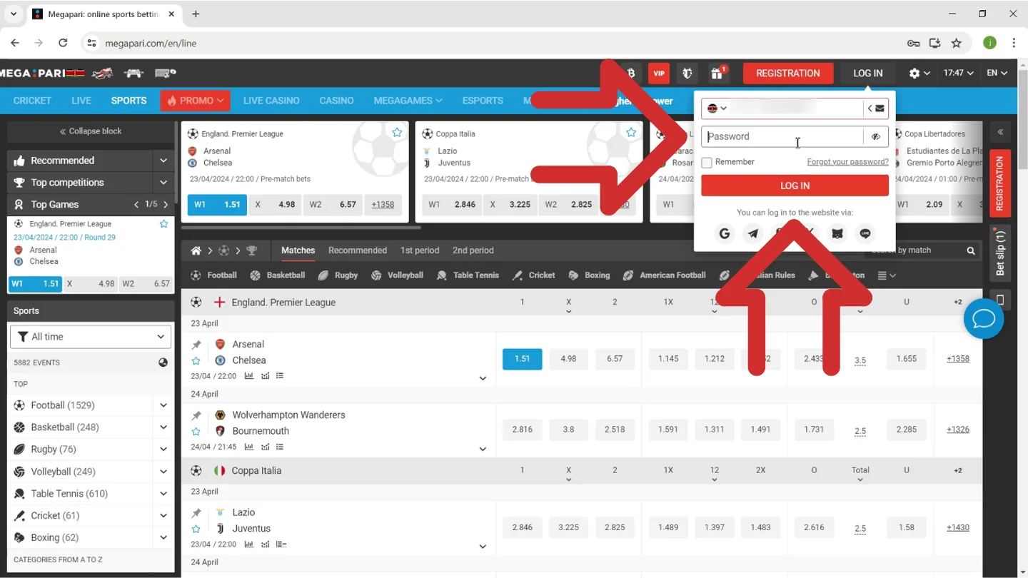This screenshot has width=1028, height=578.
Task: Open the country code flag dropdown
Action: [x=717, y=108]
